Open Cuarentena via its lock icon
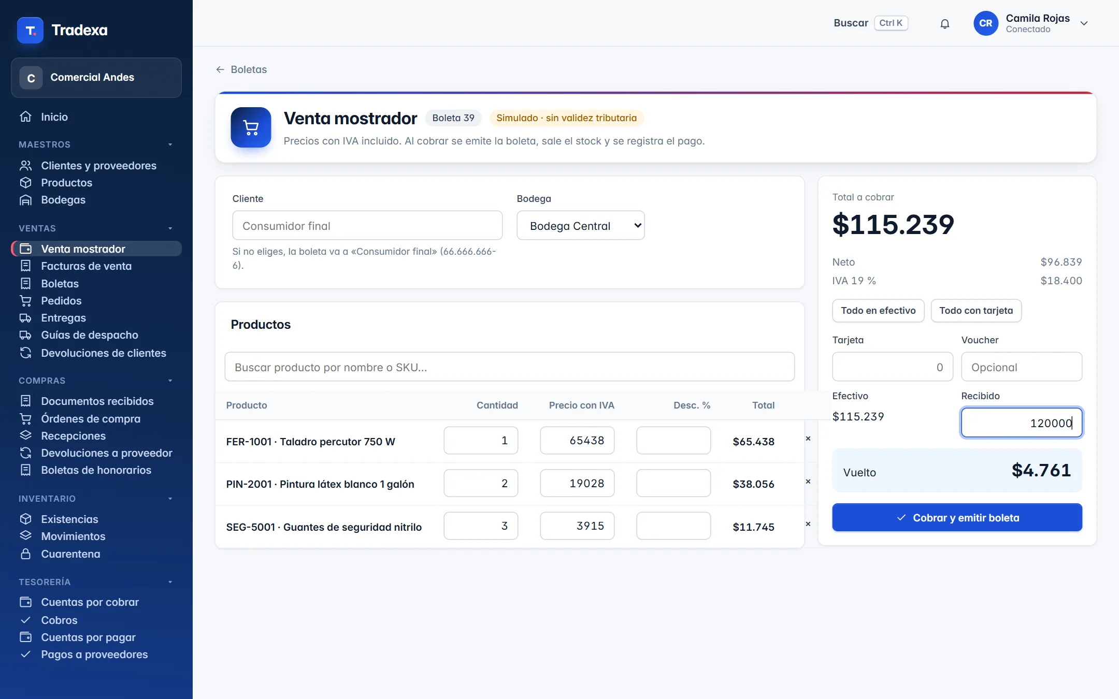The height and width of the screenshot is (699, 1119). 25,554
